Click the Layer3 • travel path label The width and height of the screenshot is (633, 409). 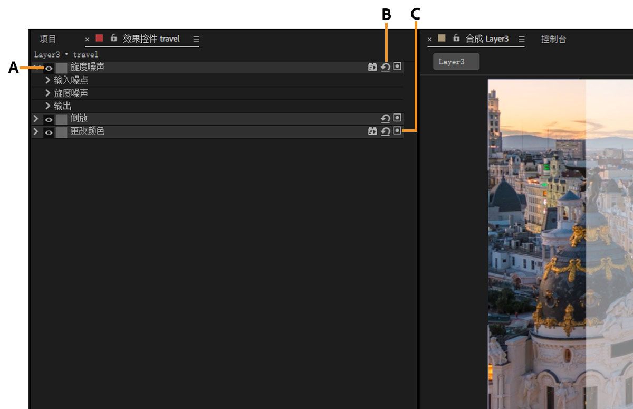click(66, 54)
